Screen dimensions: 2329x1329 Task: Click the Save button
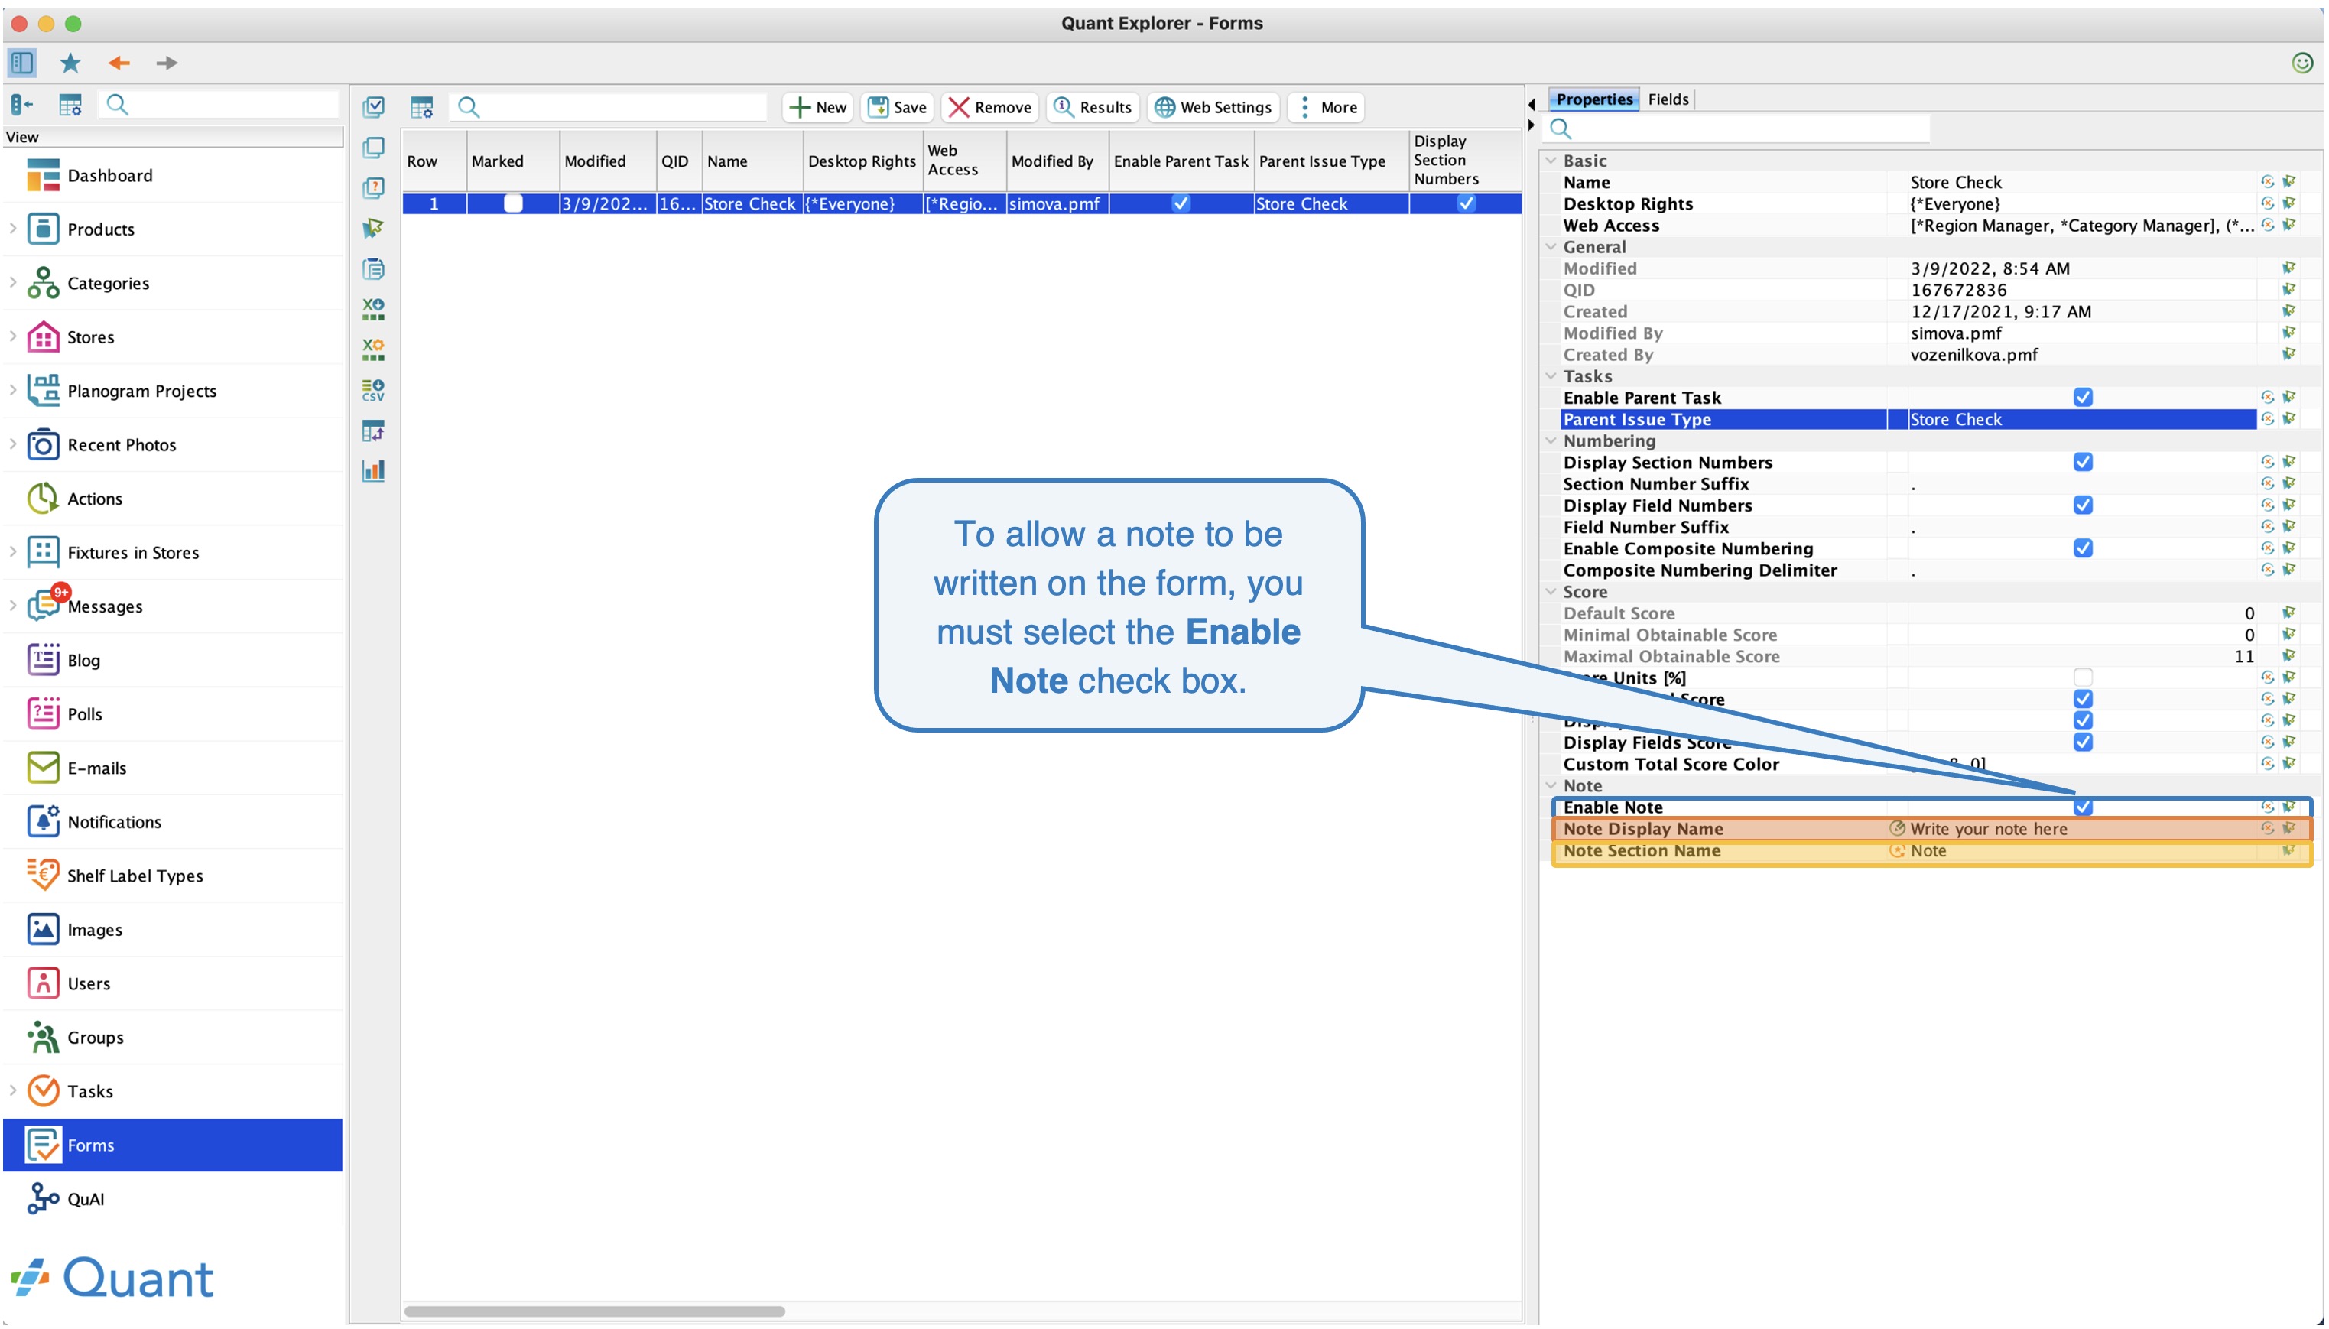pyautogui.click(x=896, y=107)
